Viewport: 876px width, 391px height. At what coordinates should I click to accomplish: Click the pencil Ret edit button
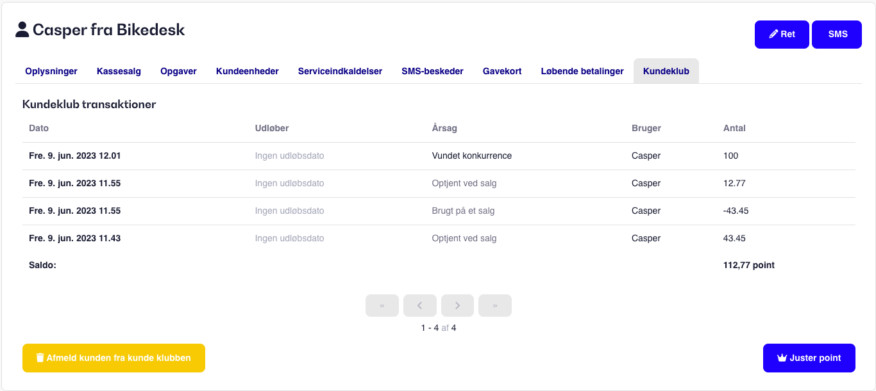pyautogui.click(x=782, y=35)
